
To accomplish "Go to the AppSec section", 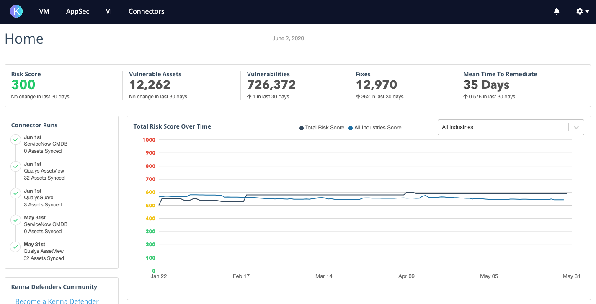I will 77,12.
